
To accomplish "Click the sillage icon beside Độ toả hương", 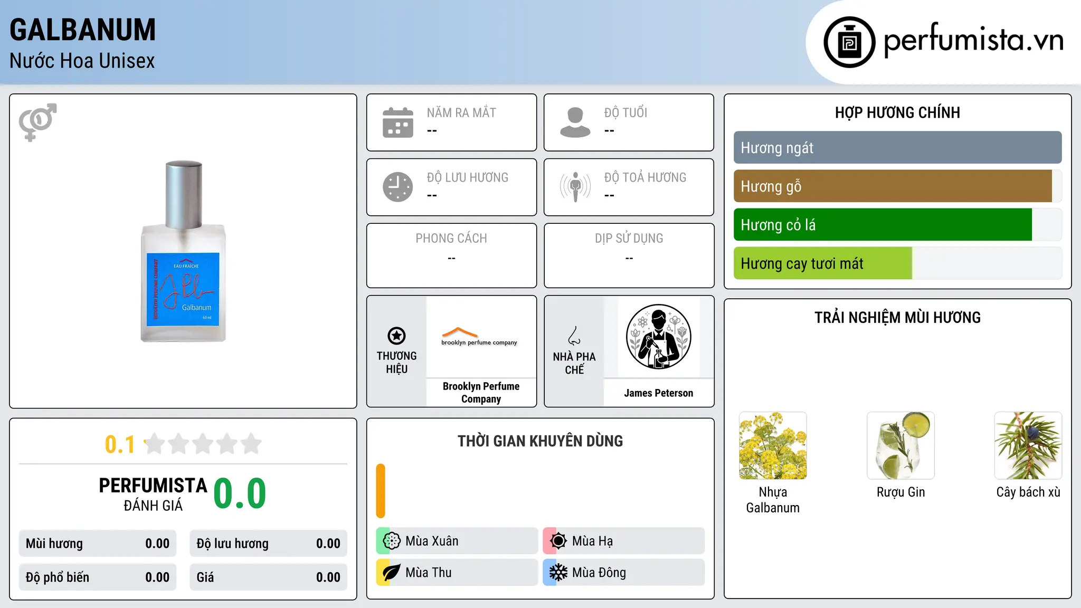I will tap(575, 187).
